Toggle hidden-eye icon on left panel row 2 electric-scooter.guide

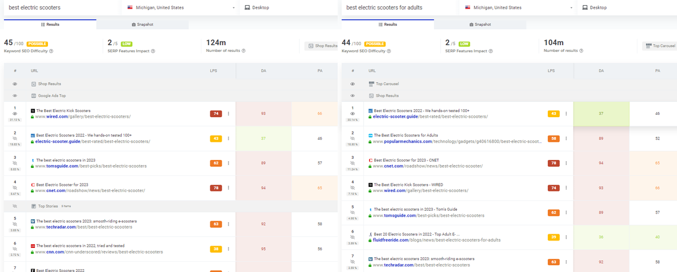[x=15, y=139]
